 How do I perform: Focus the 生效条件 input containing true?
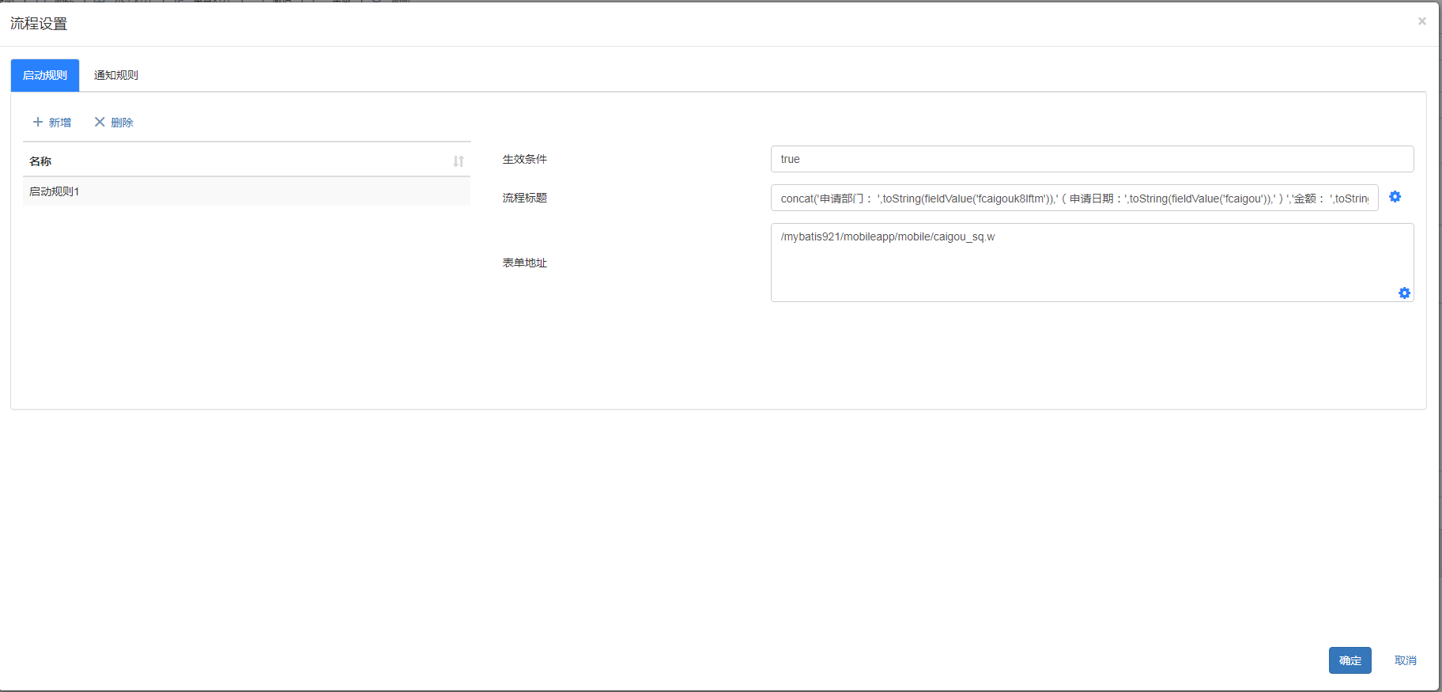click(1091, 159)
